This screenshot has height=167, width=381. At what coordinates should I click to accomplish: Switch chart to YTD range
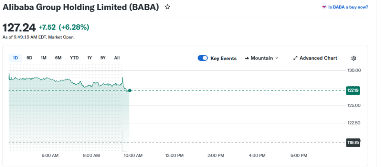pyautogui.click(x=74, y=58)
